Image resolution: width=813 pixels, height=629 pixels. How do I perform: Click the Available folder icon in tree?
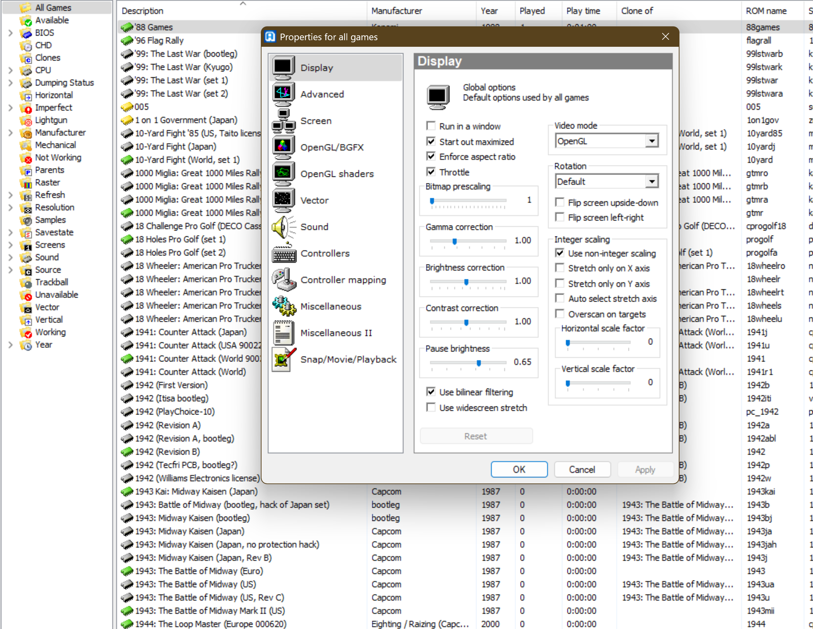(x=26, y=20)
